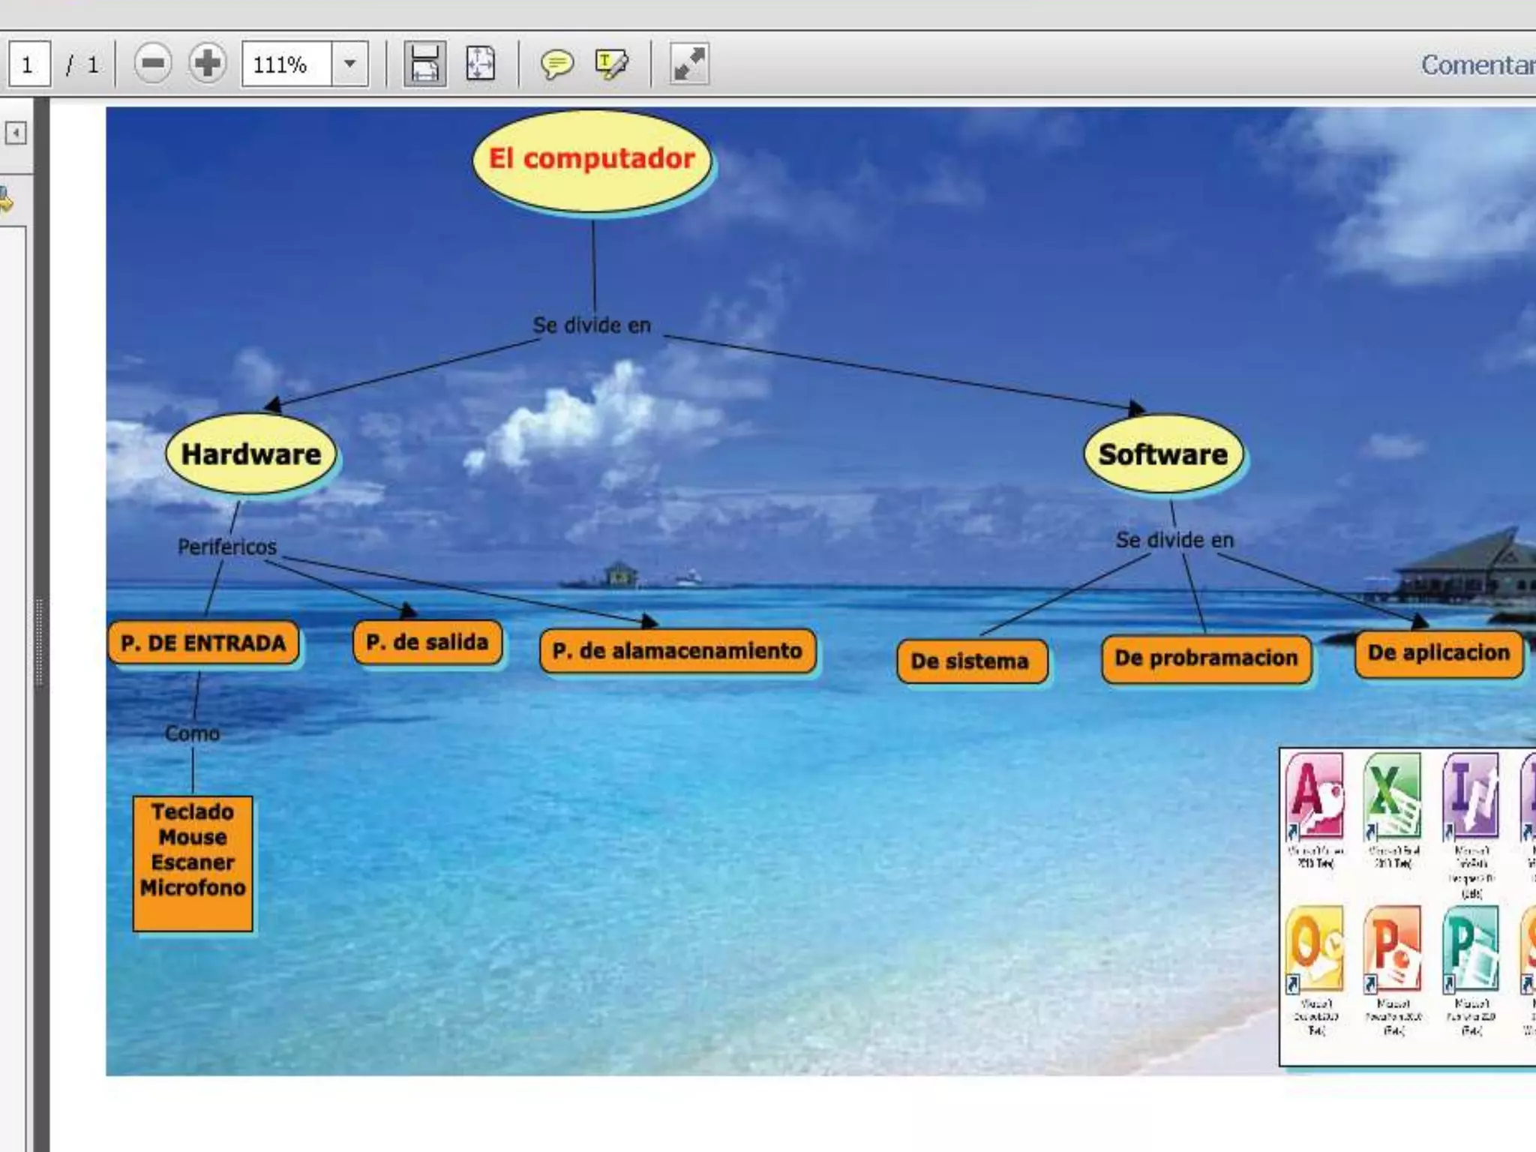Add a sticky note comment

(x=556, y=64)
